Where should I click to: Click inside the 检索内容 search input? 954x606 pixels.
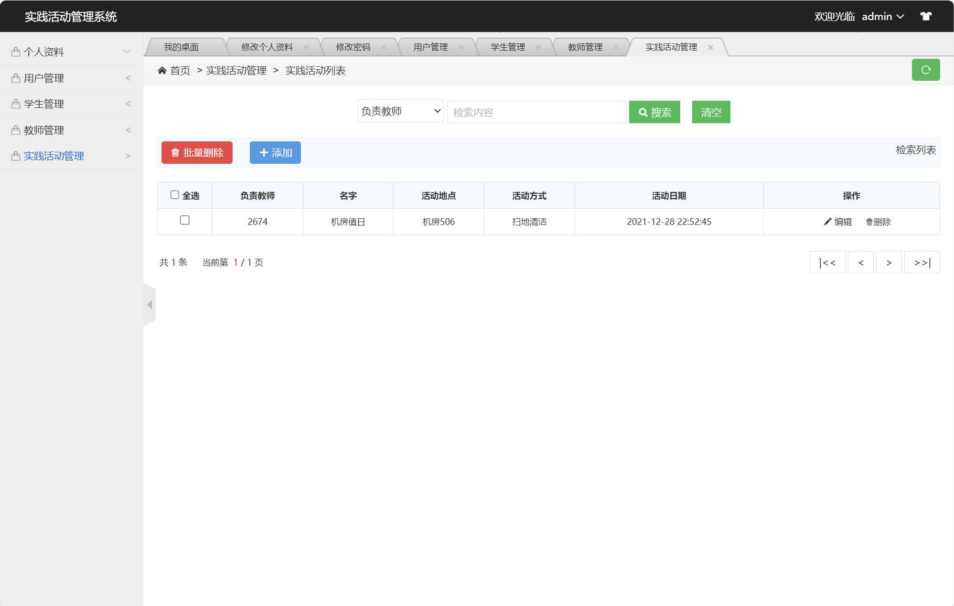pyautogui.click(x=536, y=112)
